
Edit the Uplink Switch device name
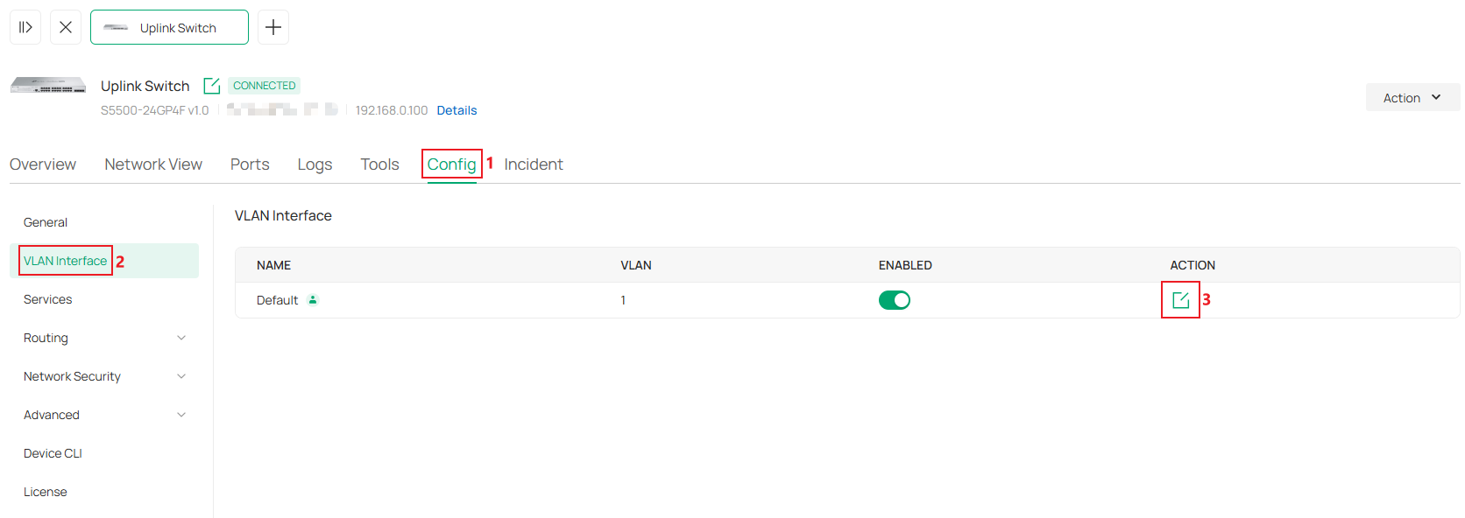click(x=210, y=85)
